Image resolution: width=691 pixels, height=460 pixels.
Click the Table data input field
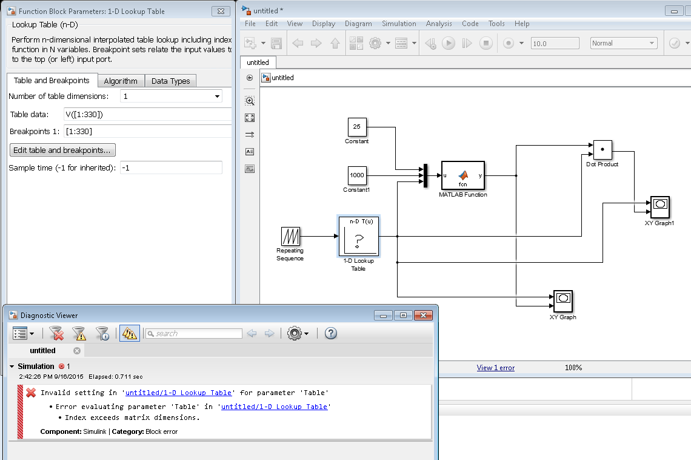coord(147,115)
